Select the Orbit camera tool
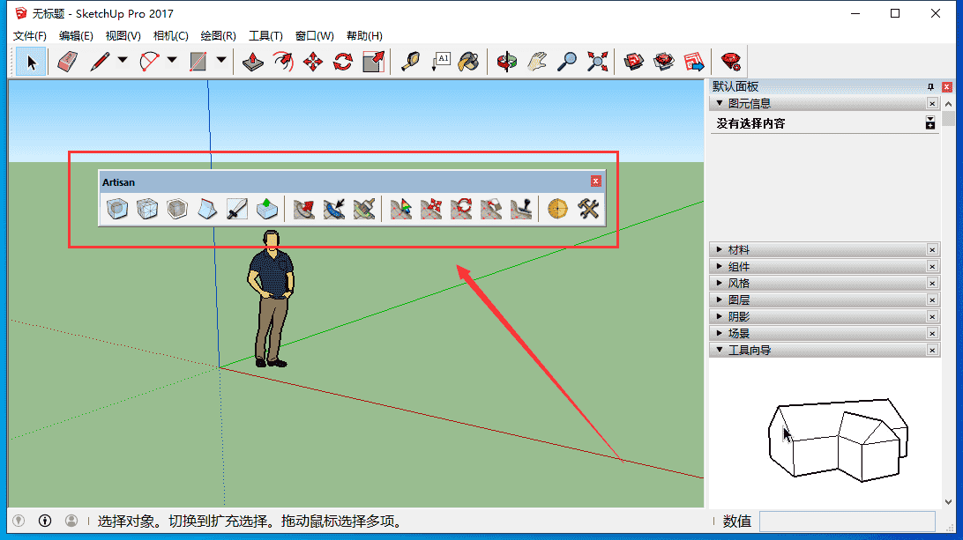The image size is (963, 540). 507,62
